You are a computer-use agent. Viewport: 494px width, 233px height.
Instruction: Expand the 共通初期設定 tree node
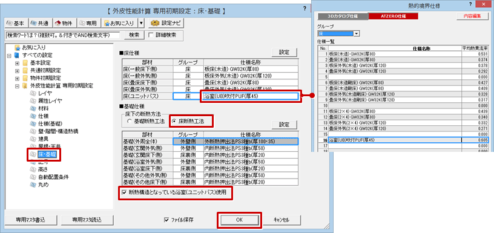[x=17, y=71]
